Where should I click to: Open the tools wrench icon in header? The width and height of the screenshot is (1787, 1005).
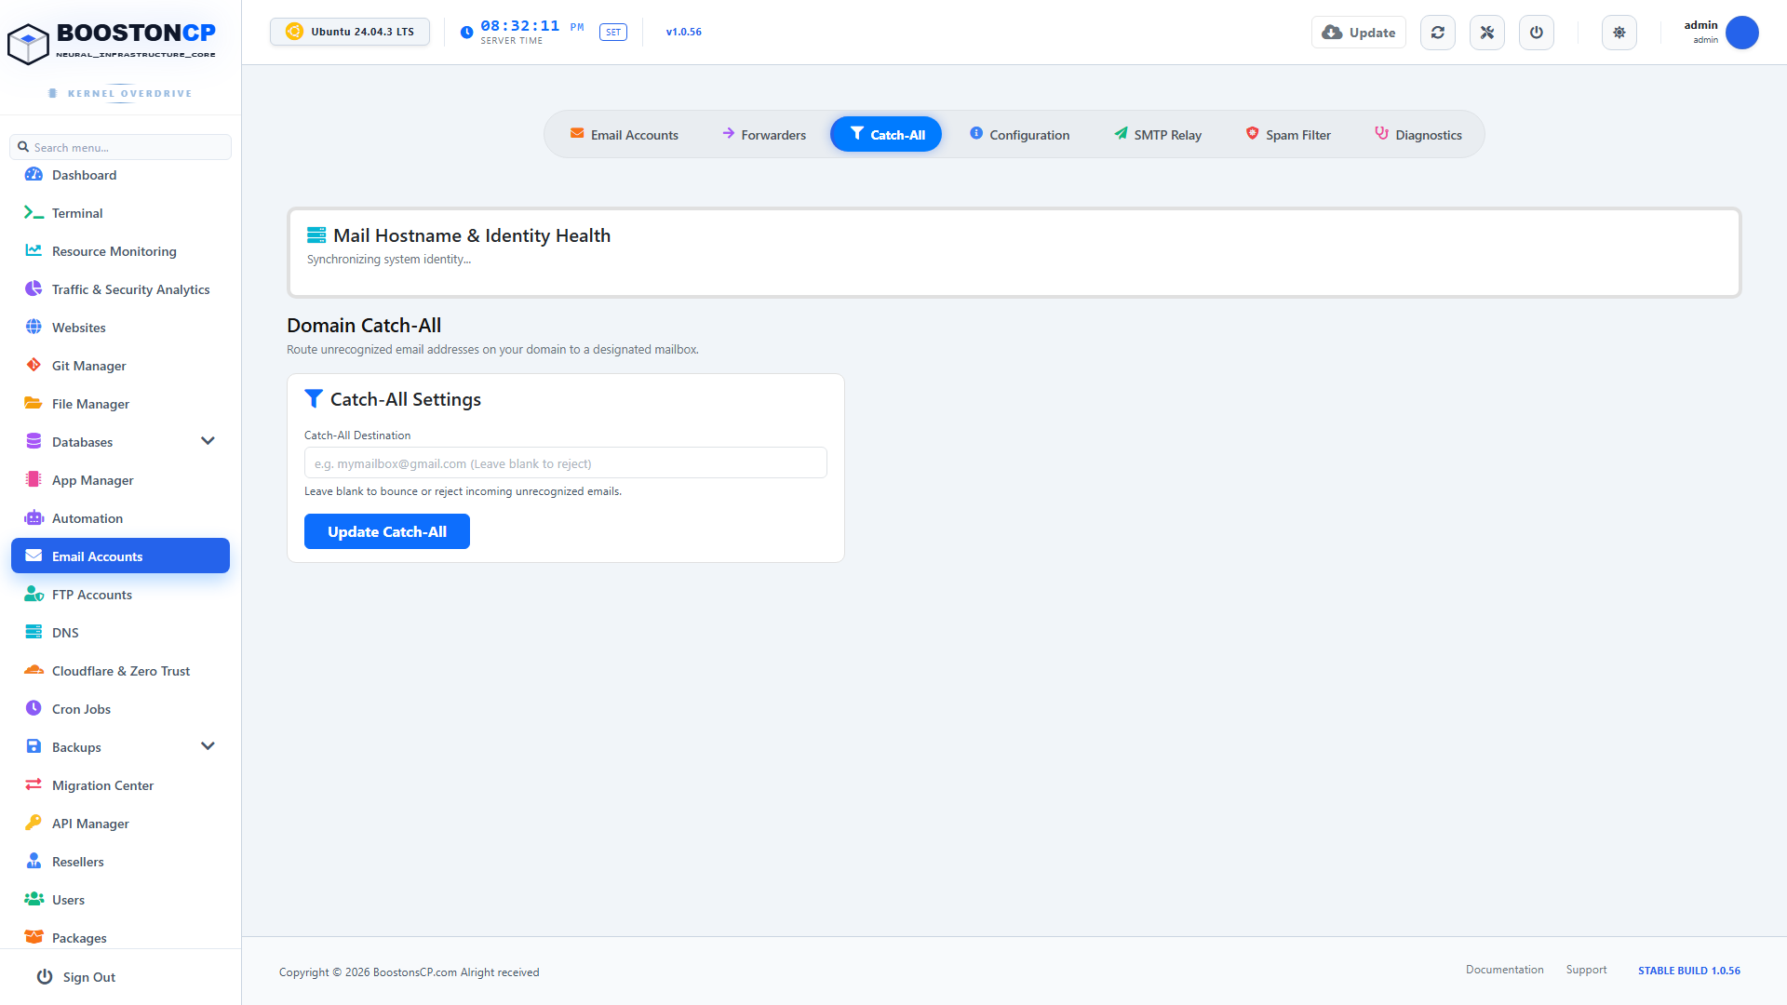click(x=1487, y=33)
